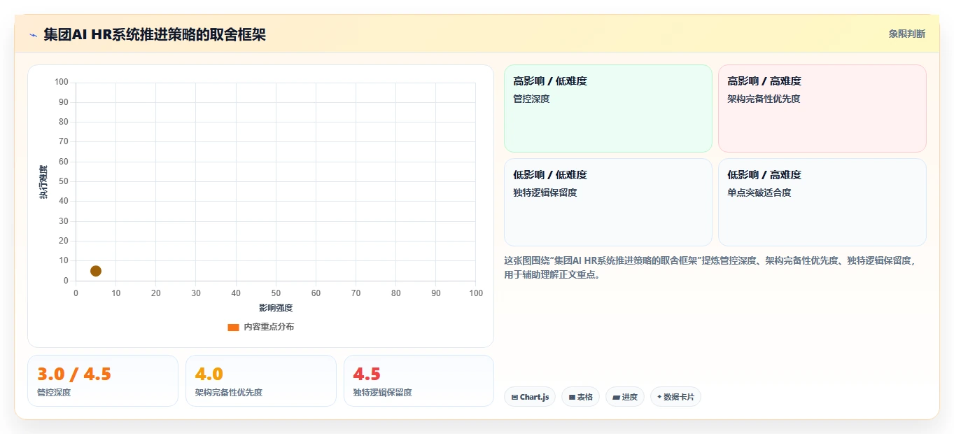Image resolution: width=954 pixels, height=434 pixels.
Task: Click the icon in the Chart.js chip
Action: pos(514,397)
